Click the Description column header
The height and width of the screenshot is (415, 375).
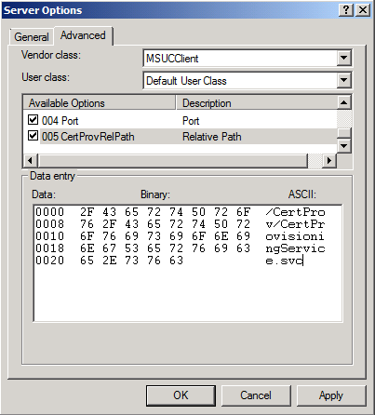click(x=257, y=103)
